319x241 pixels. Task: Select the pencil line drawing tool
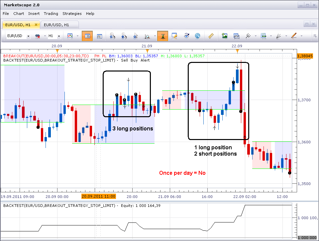[294, 36]
